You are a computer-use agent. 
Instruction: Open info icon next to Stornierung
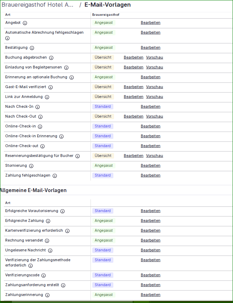point(31,166)
